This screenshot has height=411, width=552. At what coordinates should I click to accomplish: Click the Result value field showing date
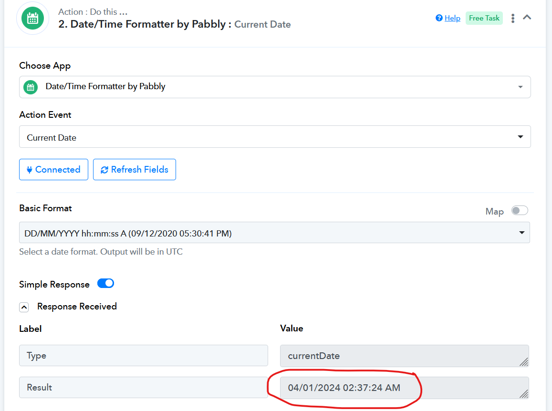pos(405,388)
